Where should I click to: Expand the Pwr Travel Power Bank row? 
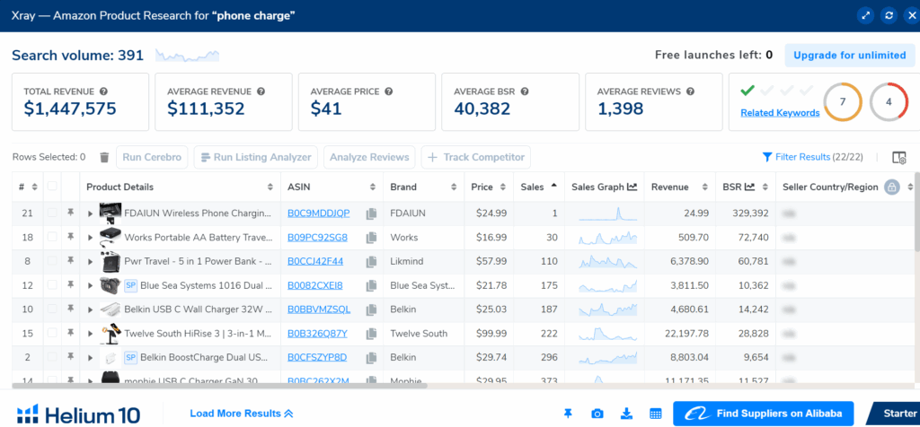(91, 262)
